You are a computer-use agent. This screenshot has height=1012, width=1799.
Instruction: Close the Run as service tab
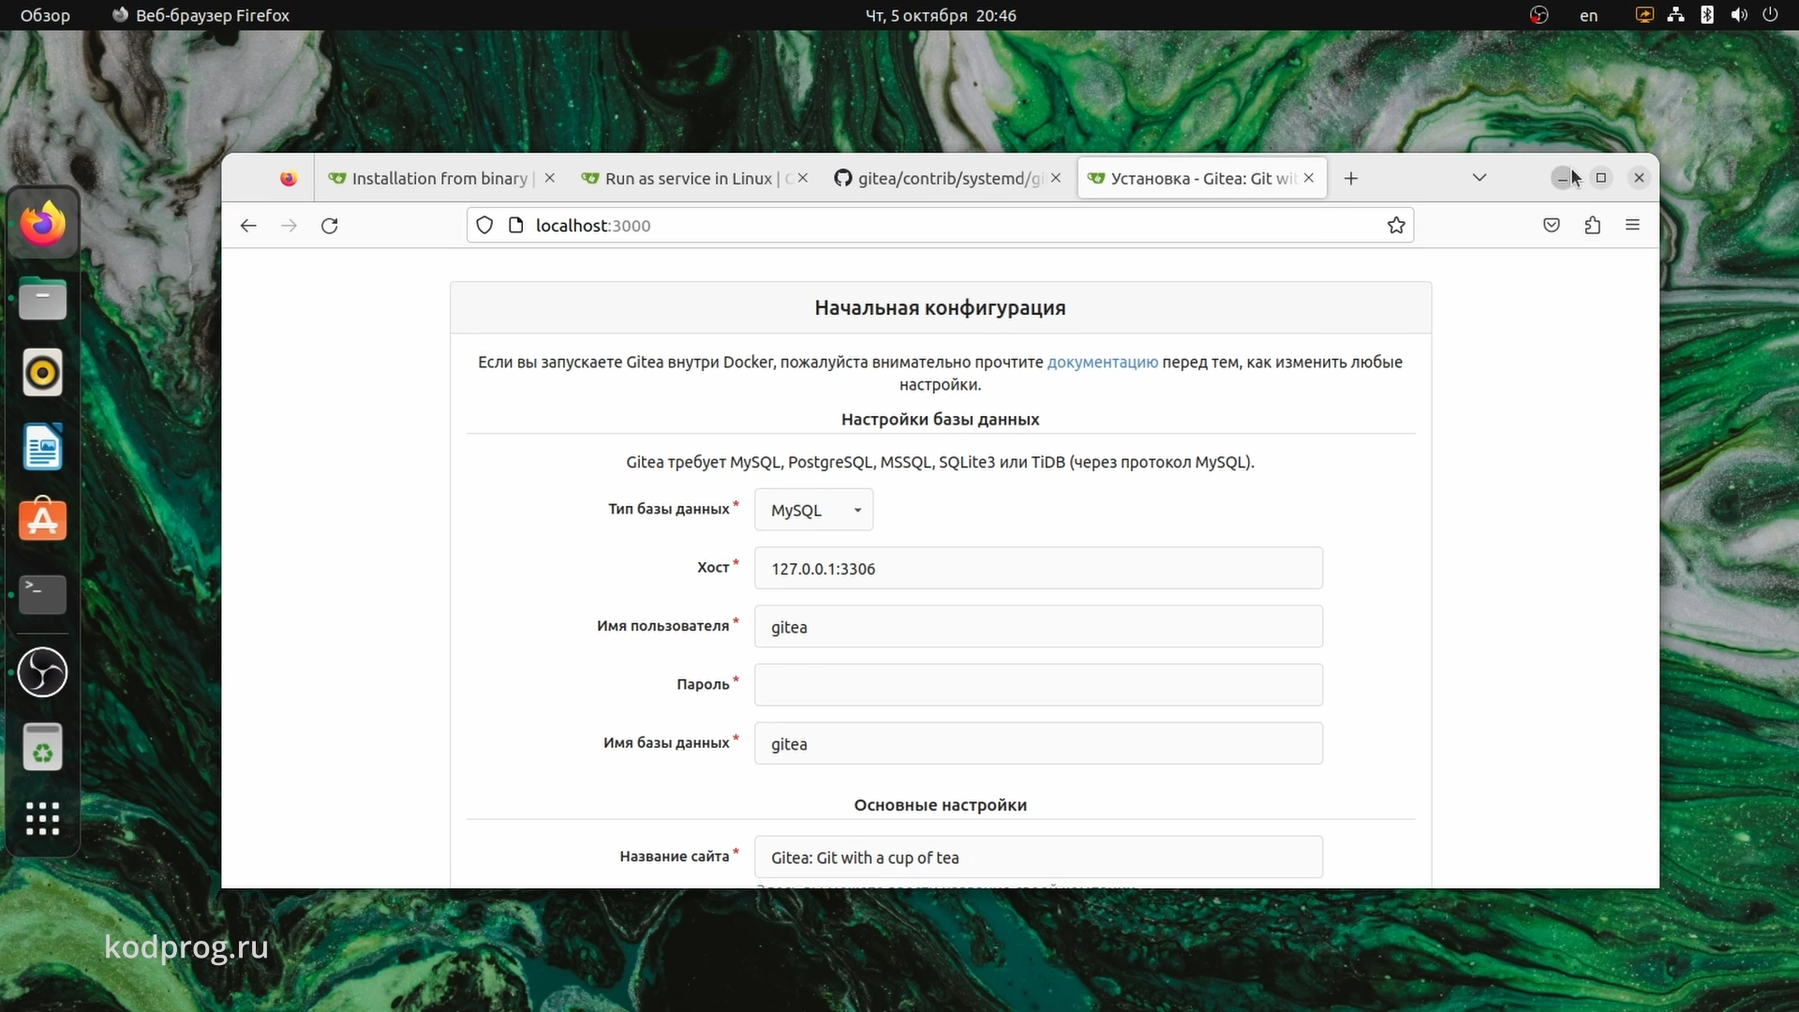pyautogui.click(x=803, y=178)
